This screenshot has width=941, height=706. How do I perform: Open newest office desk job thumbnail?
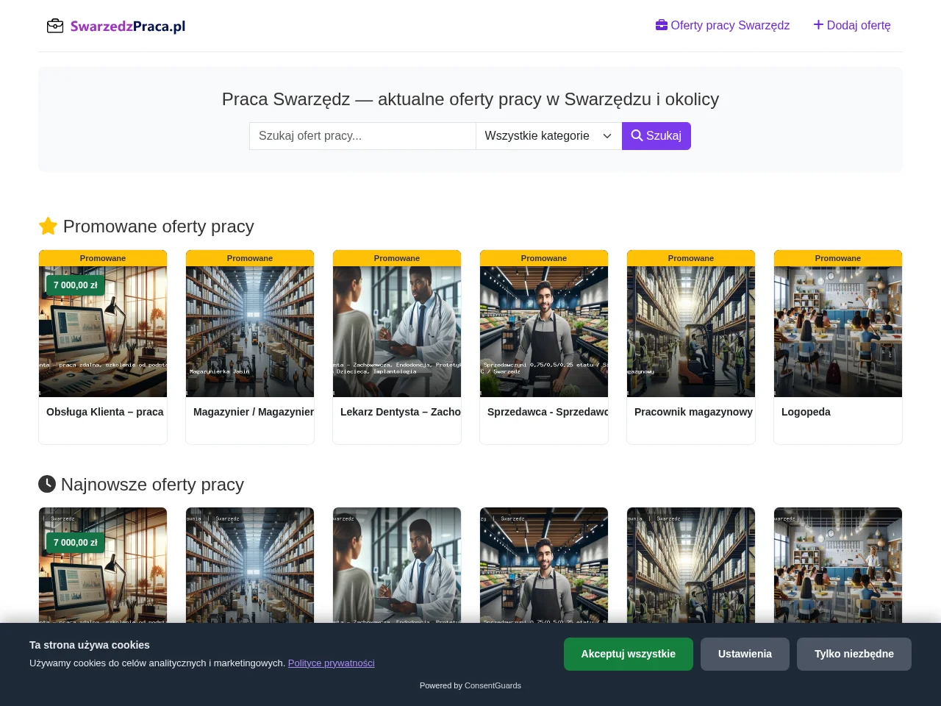[x=103, y=565]
